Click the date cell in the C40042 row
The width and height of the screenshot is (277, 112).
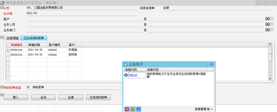37,55
